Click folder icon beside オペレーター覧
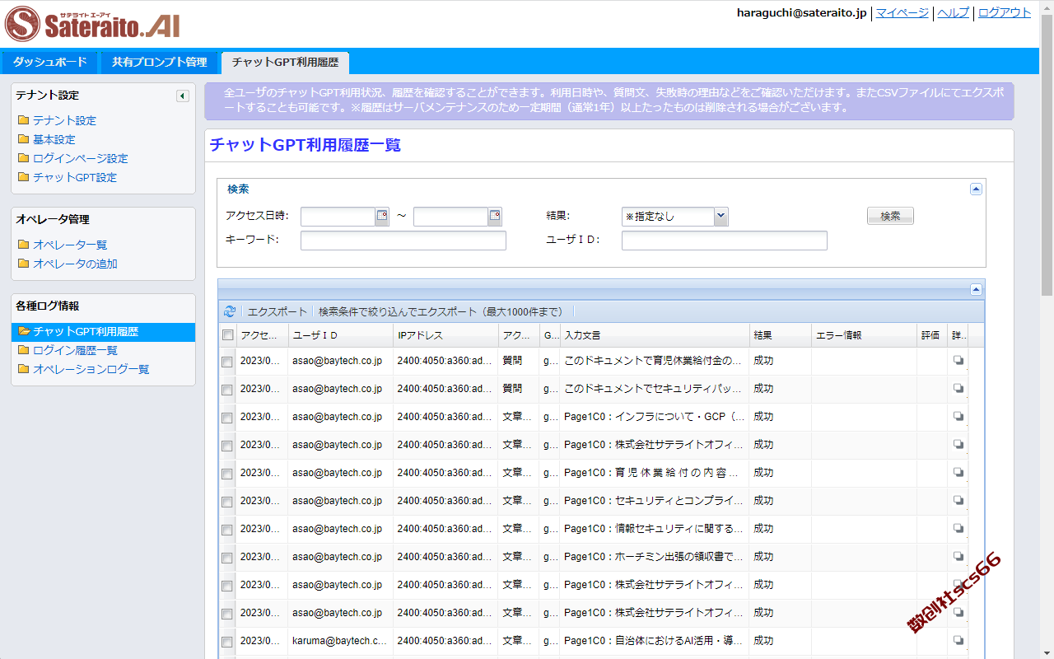The height and width of the screenshot is (659, 1054). click(23, 245)
